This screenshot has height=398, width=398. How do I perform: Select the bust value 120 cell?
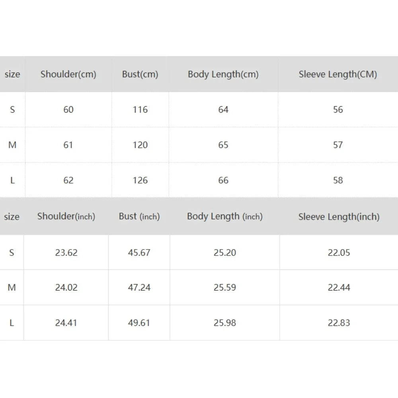[x=140, y=145]
